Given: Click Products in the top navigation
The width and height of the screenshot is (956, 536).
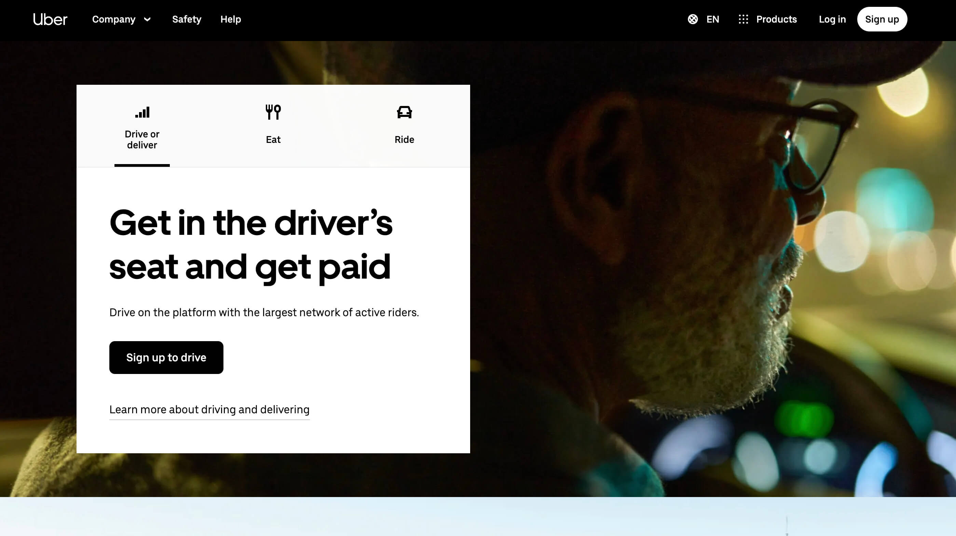Looking at the screenshot, I should [x=776, y=19].
